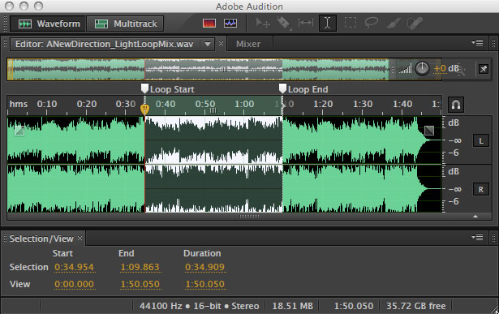Close the Selection/View panel
Image resolution: width=499 pixels, height=314 pixels.
coord(80,238)
